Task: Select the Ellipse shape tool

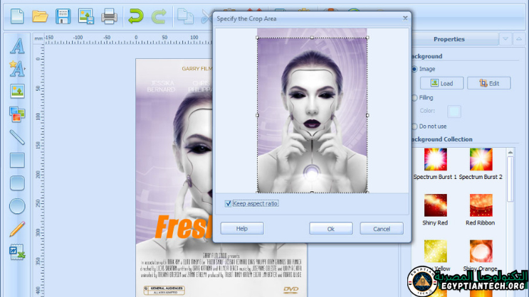Action: 17,206
